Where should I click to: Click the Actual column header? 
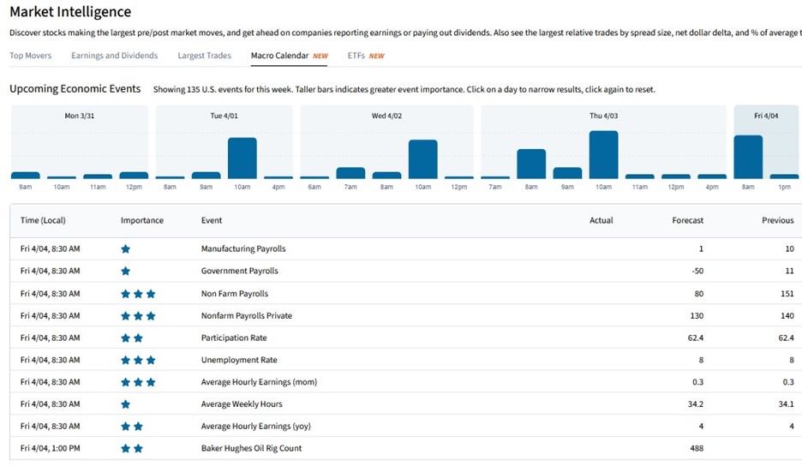601,220
